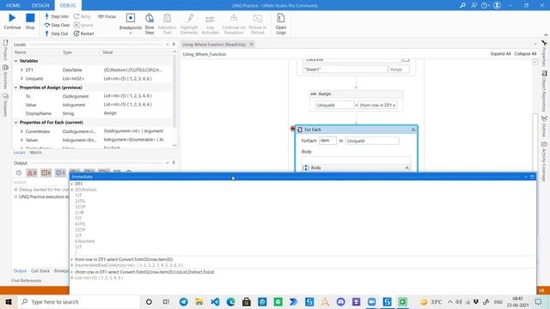
Task: Pin the Locals panel
Action: pos(174,45)
